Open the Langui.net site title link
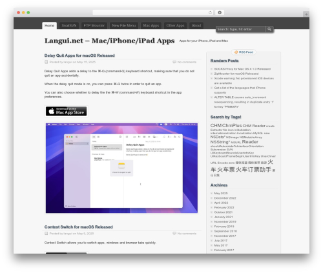The height and width of the screenshot is (273, 323). [x=109, y=41]
